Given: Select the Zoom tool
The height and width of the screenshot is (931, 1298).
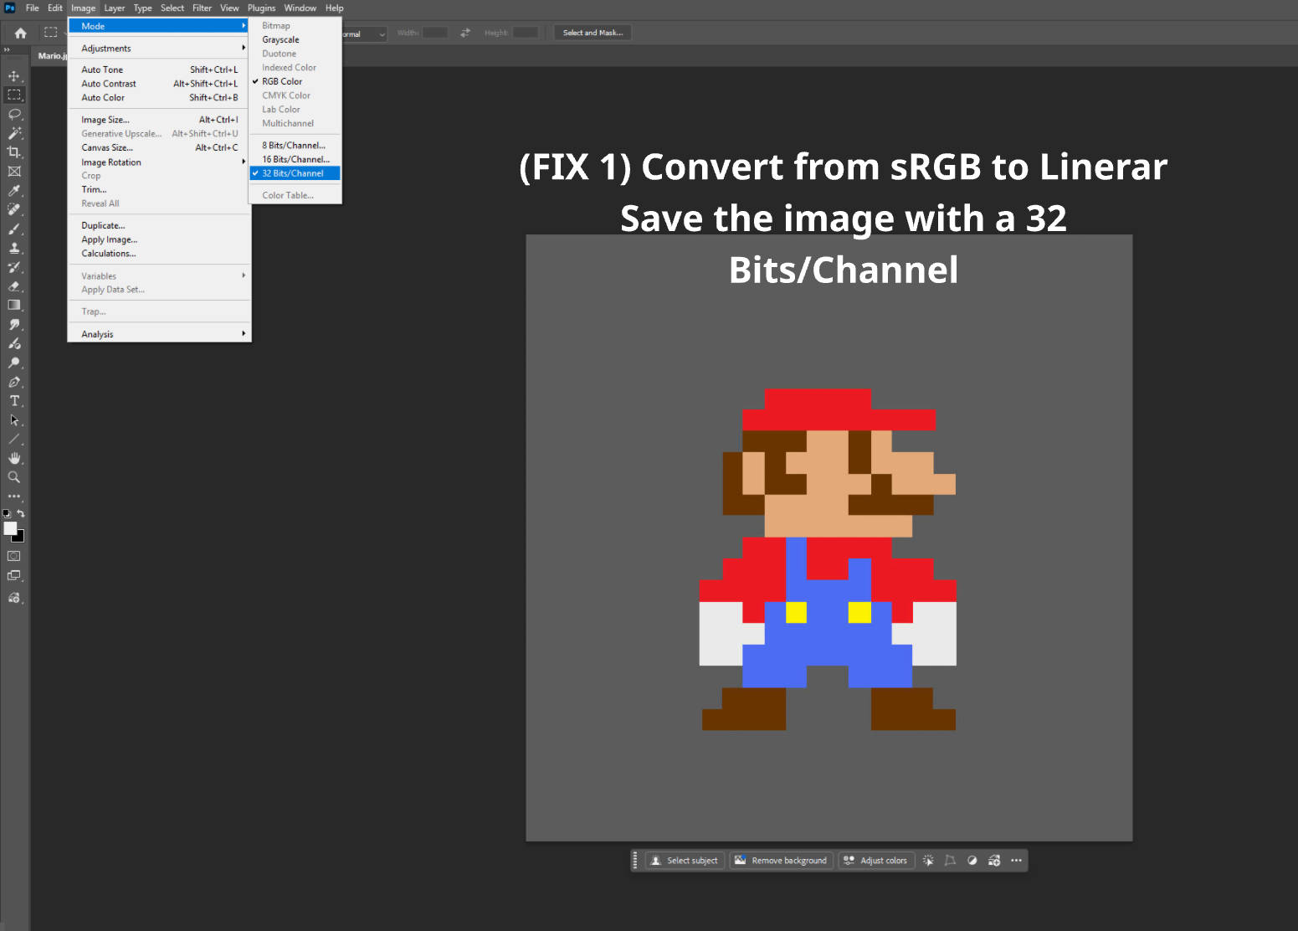Looking at the screenshot, I should (x=14, y=477).
